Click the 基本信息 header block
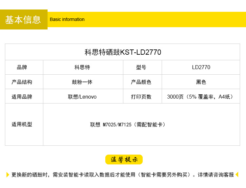The width and height of the screenshot is (246, 188). pos(23,20)
